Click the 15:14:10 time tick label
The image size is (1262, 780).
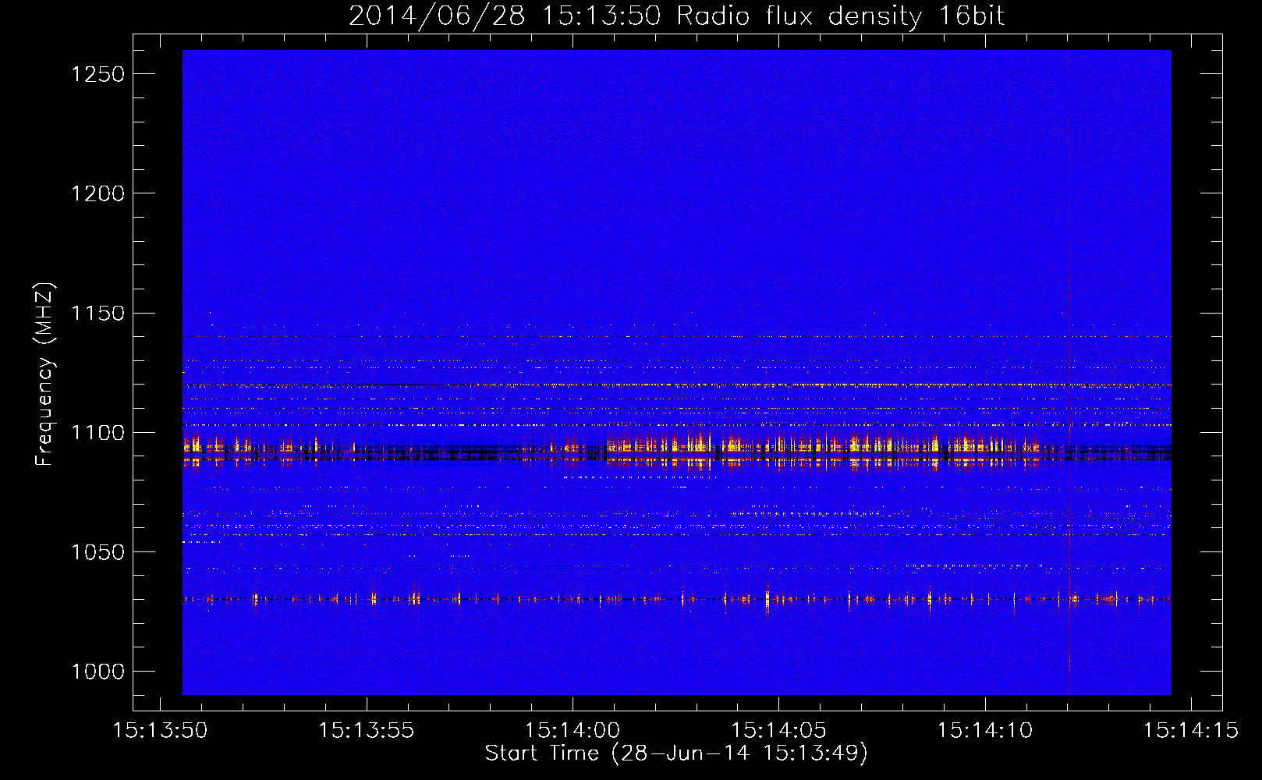click(x=984, y=730)
